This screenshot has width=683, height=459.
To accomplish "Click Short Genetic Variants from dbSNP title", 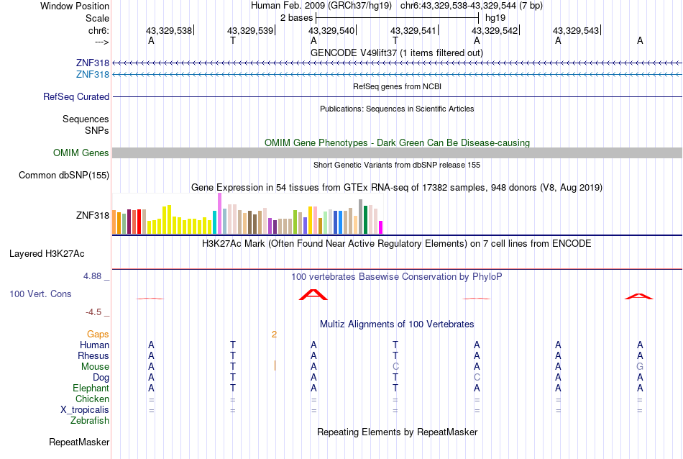I will point(397,165).
